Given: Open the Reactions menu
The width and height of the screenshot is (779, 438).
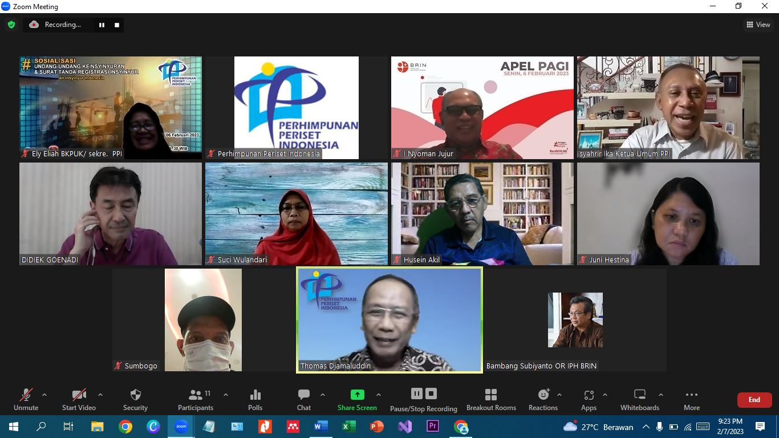Looking at the screenshot, I should pos(543,400).
